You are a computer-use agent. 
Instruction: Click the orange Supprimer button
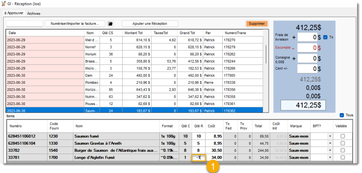pyautogui.click(x=257, y=24)
